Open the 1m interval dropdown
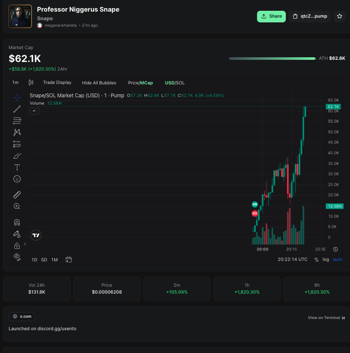This screenshot has height=353, width=350. pyautogui.click(x=15, y=83)
